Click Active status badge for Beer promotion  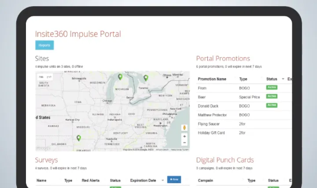(272, 96)
